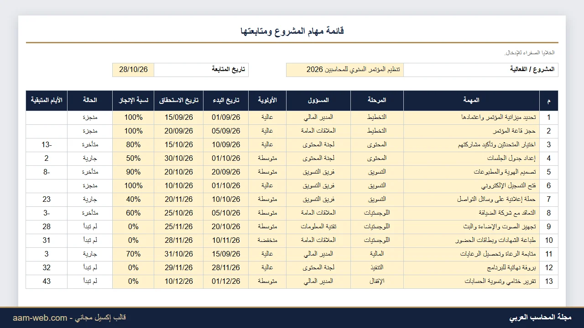Click the 90% completion cell
Viewport: 584px width, 328px height.
click(x=133, y=172)
